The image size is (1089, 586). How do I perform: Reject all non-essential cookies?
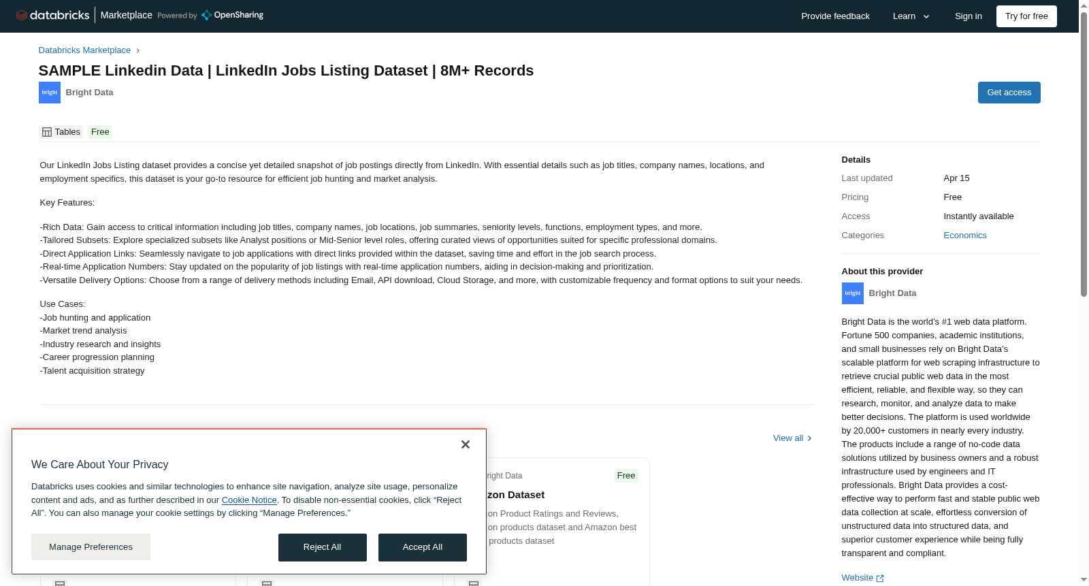pos(322,547)
